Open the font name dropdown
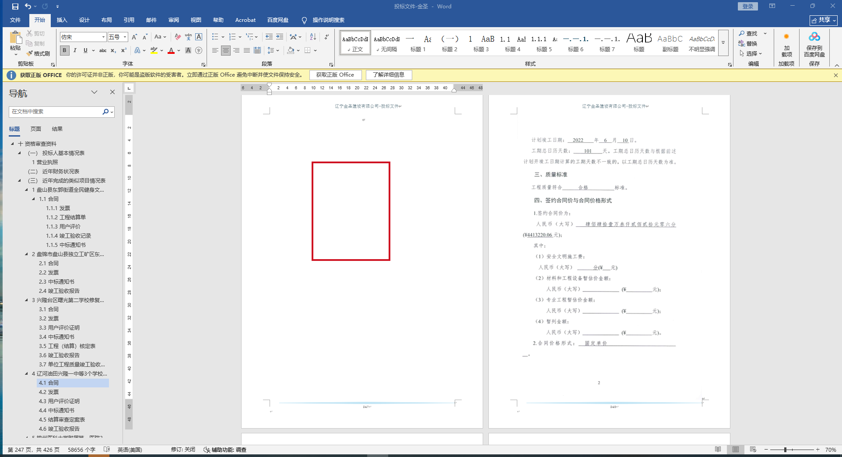This screenshot has width=842, height=457. coord(103,37)
